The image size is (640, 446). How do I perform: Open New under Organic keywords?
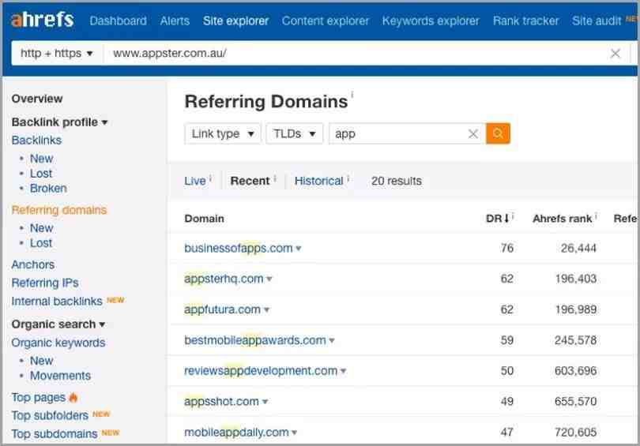[41, 361]
